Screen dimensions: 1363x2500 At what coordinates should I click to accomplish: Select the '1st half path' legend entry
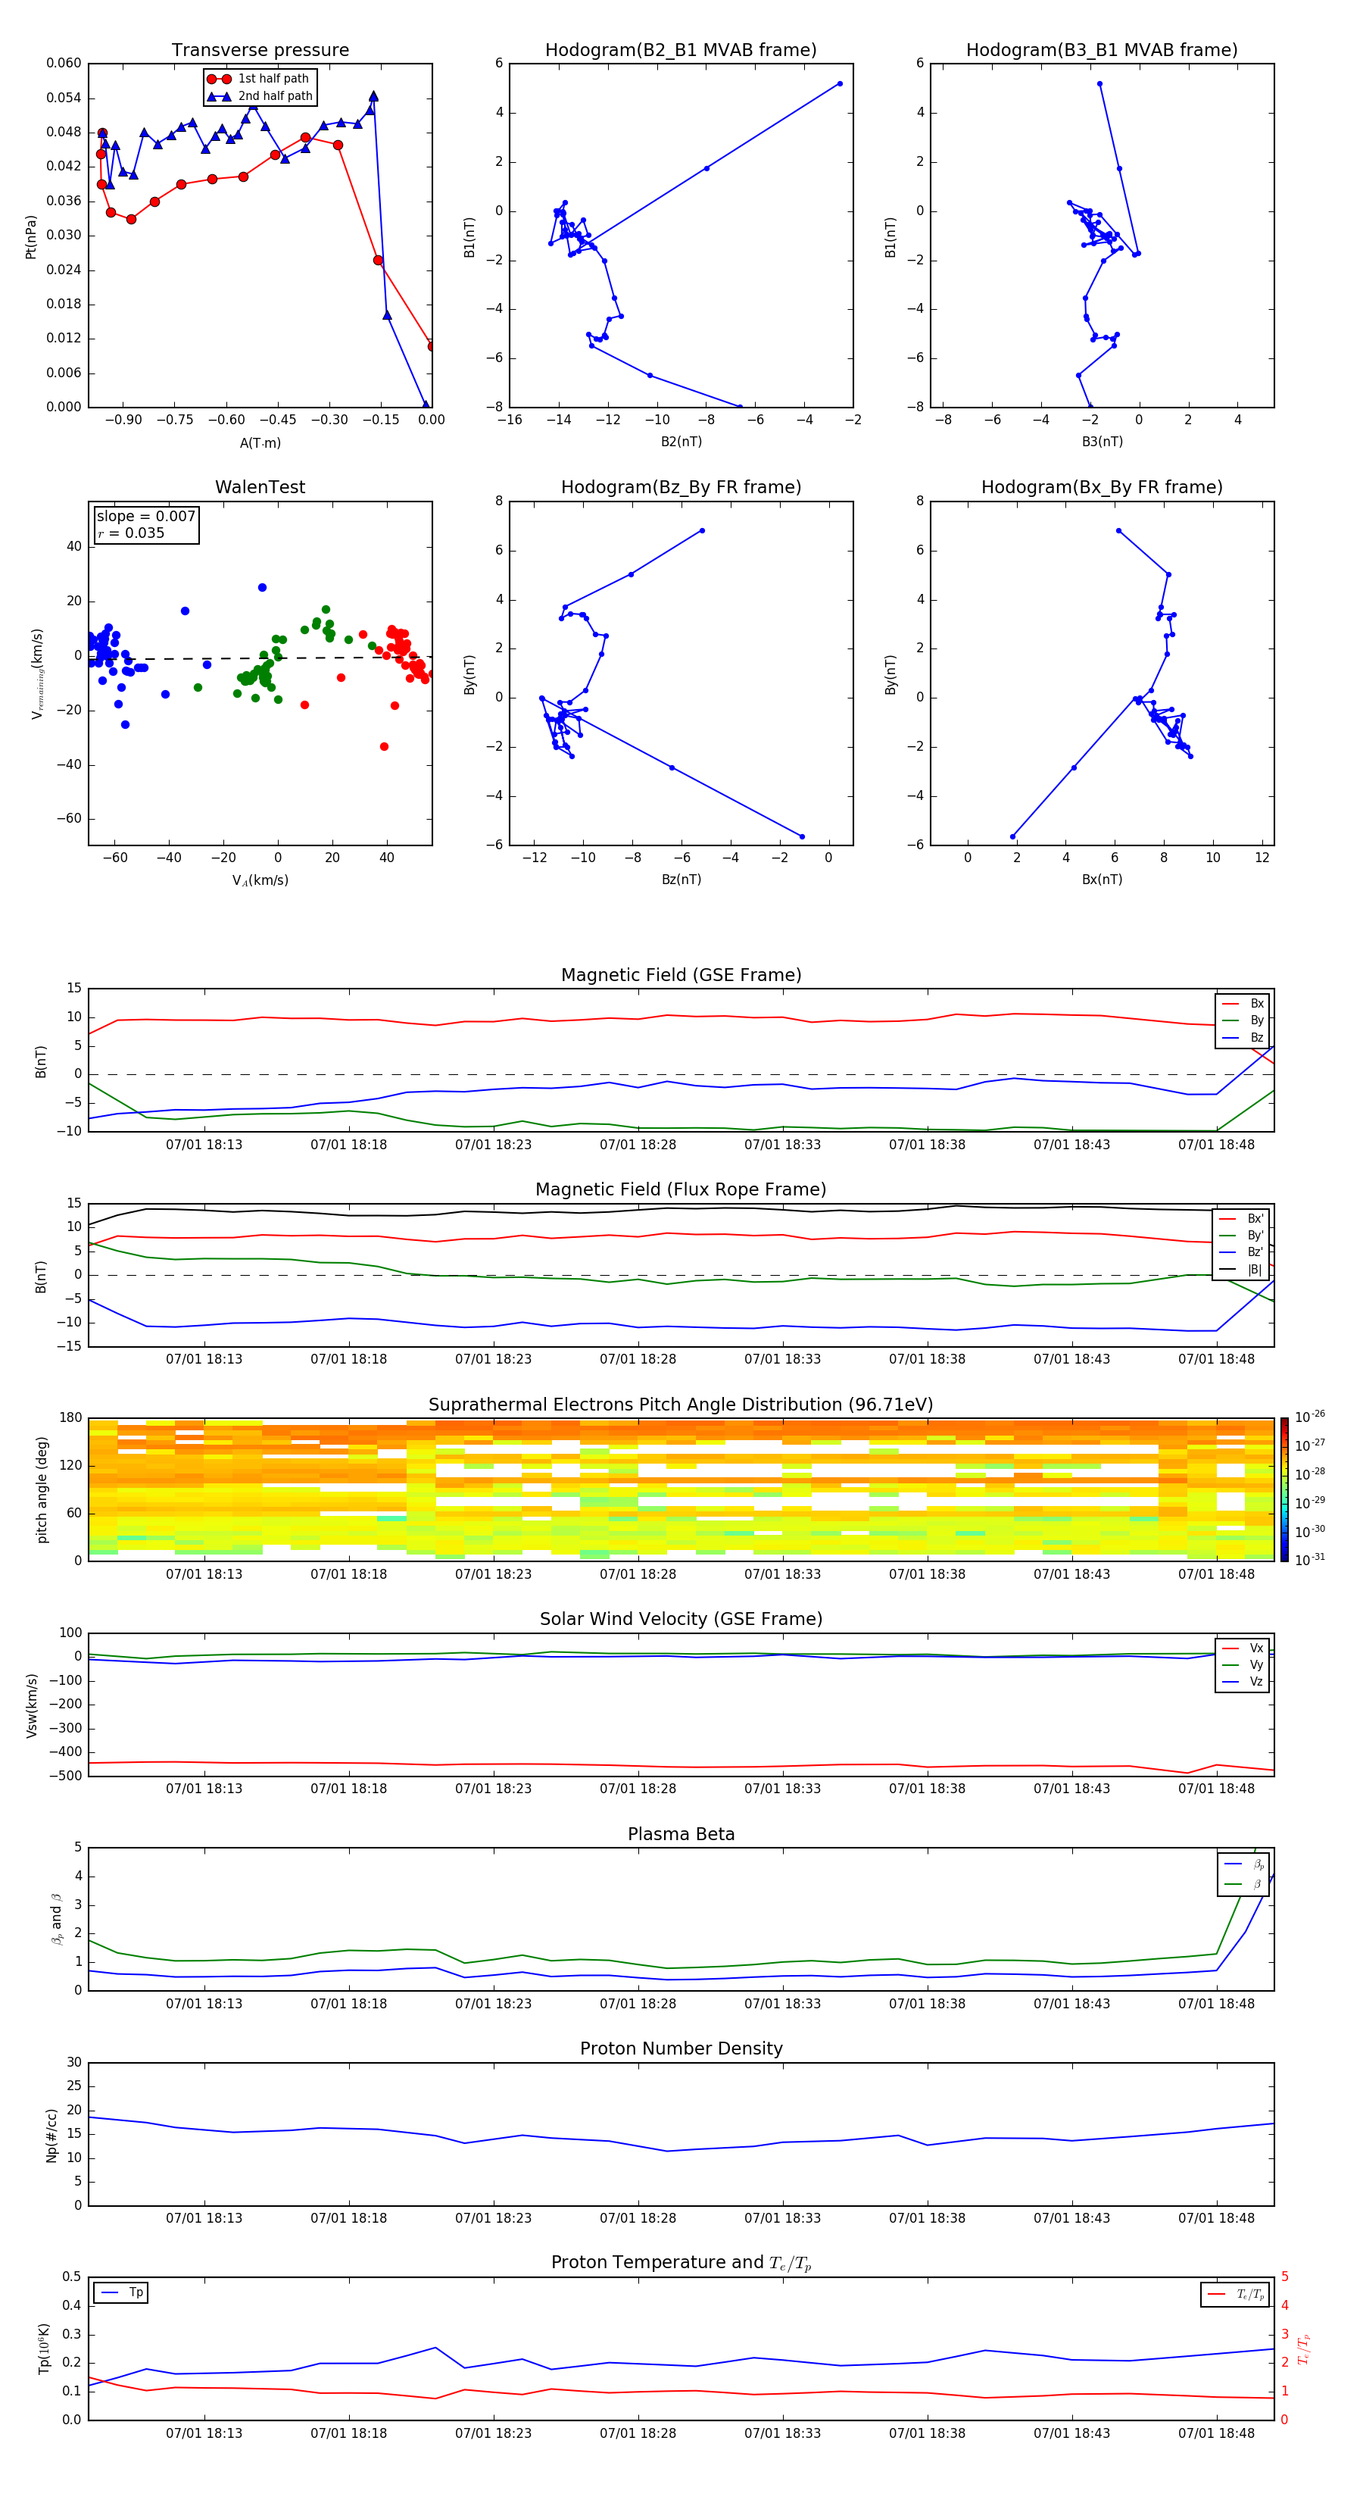point(259,79)
